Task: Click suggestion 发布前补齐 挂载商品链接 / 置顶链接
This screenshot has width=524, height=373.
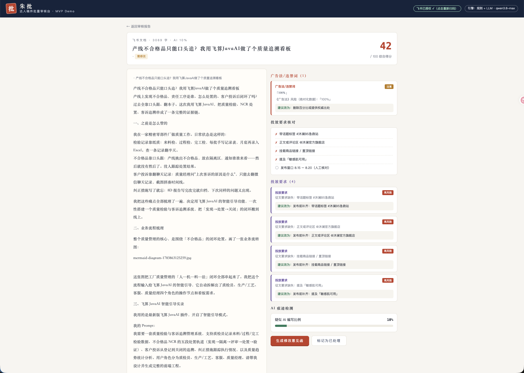Action: point(334,265)
